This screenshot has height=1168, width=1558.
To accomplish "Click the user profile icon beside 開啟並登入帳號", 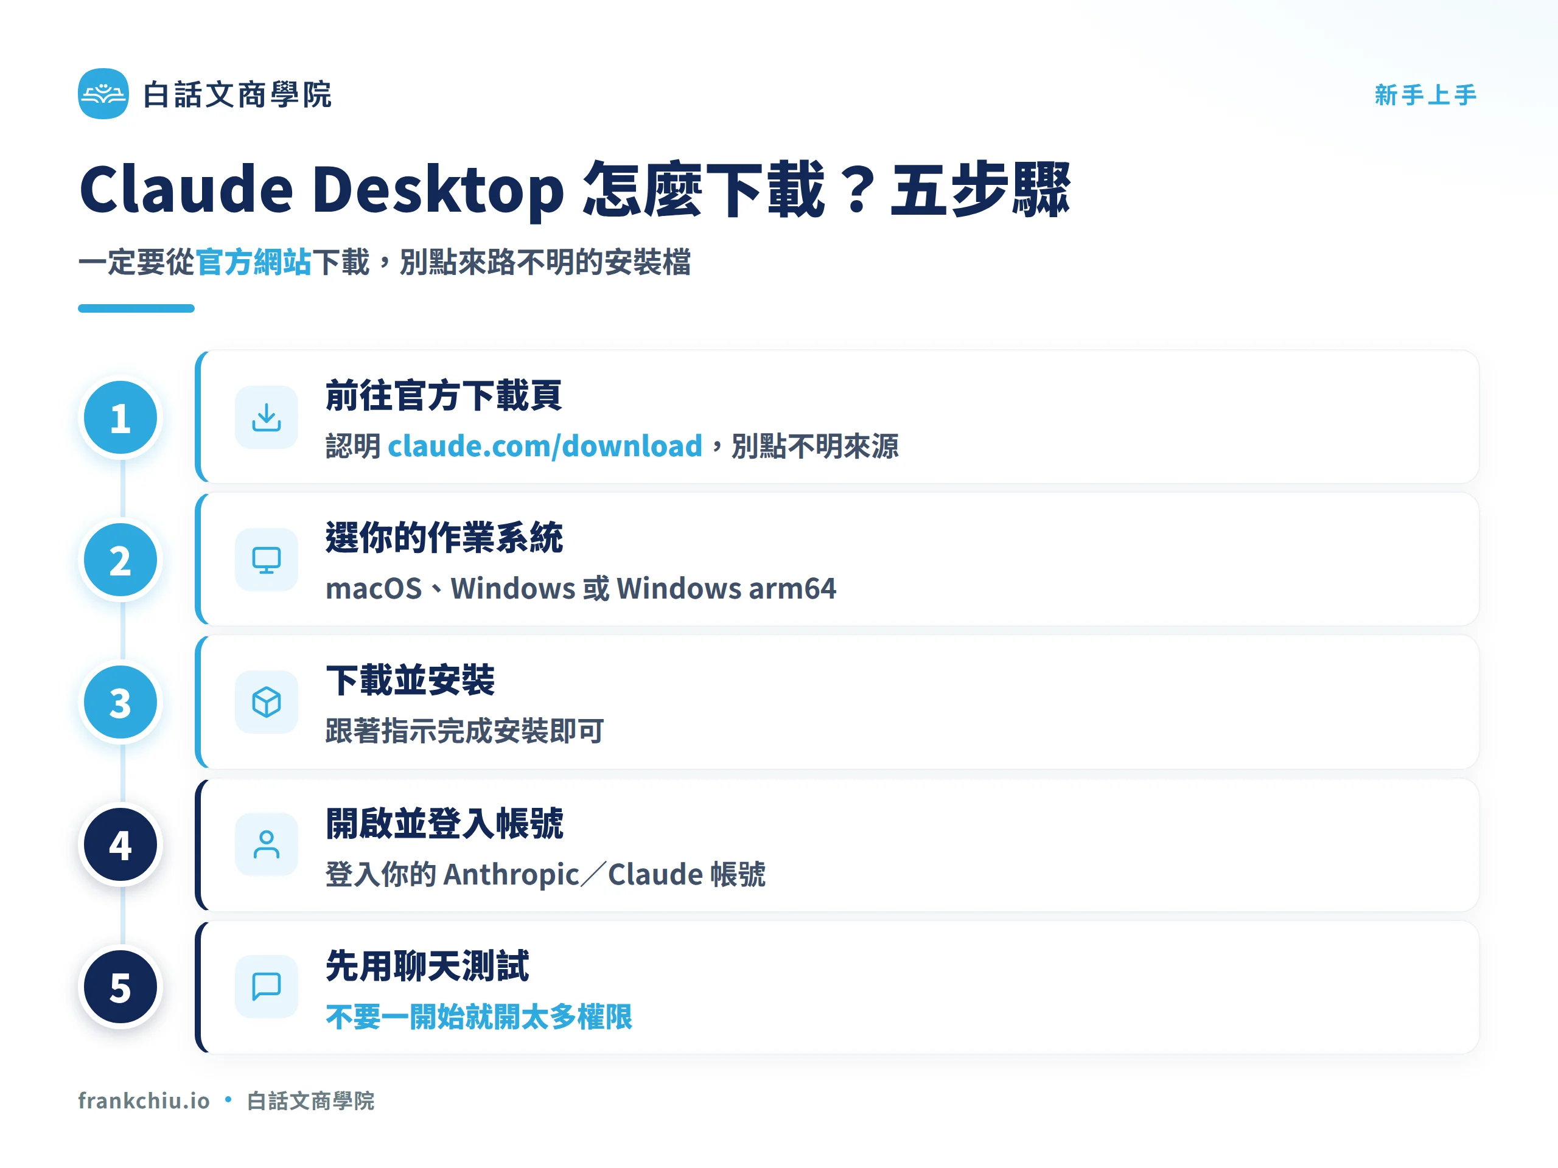I will 266,844.
